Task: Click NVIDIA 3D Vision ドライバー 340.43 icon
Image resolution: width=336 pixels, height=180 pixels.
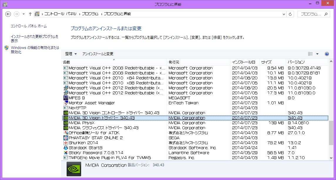Action: pyautogui.click(x=66, y=118)
